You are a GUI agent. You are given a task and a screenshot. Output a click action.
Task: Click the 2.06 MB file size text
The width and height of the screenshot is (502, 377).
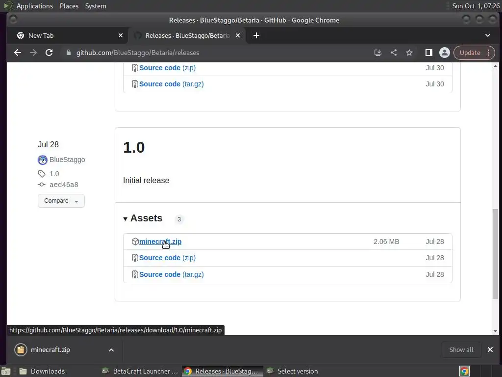point(386,242)
